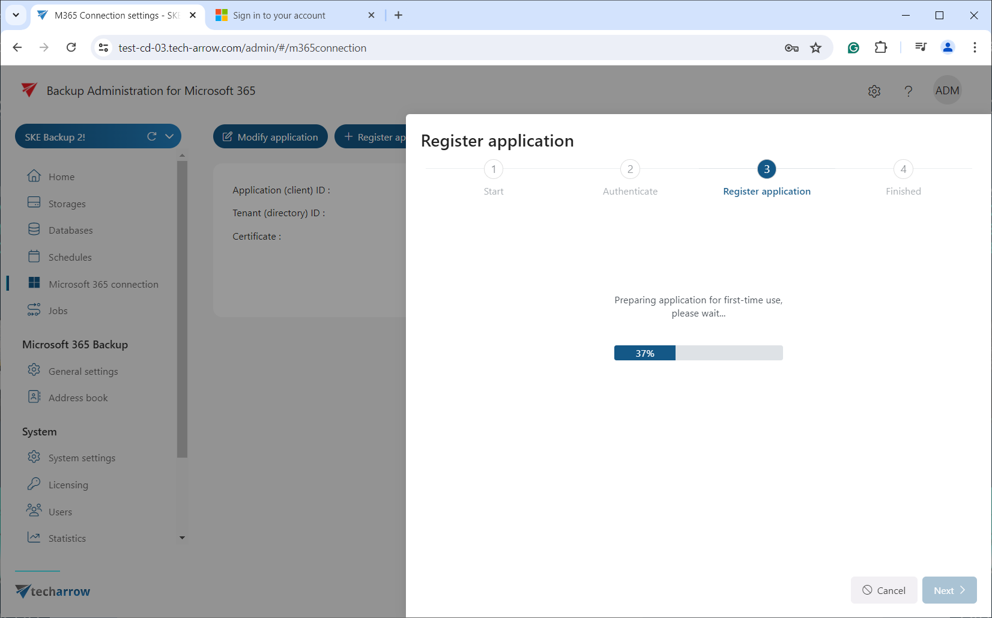Click the Schedules calendar icon

coord(34,256)
